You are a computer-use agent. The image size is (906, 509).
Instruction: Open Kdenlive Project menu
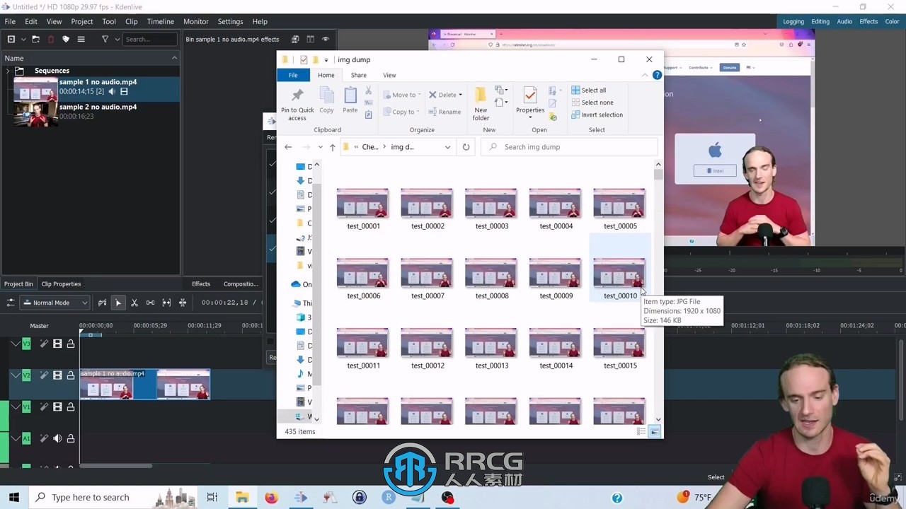(81, 22)
